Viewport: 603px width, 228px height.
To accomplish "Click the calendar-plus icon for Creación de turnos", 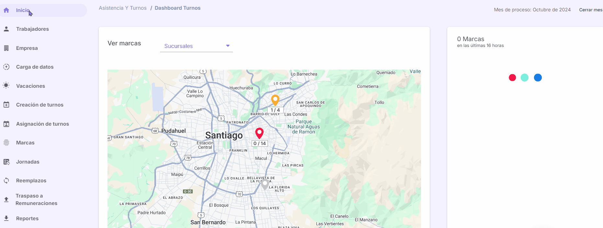I will point(6,105).
